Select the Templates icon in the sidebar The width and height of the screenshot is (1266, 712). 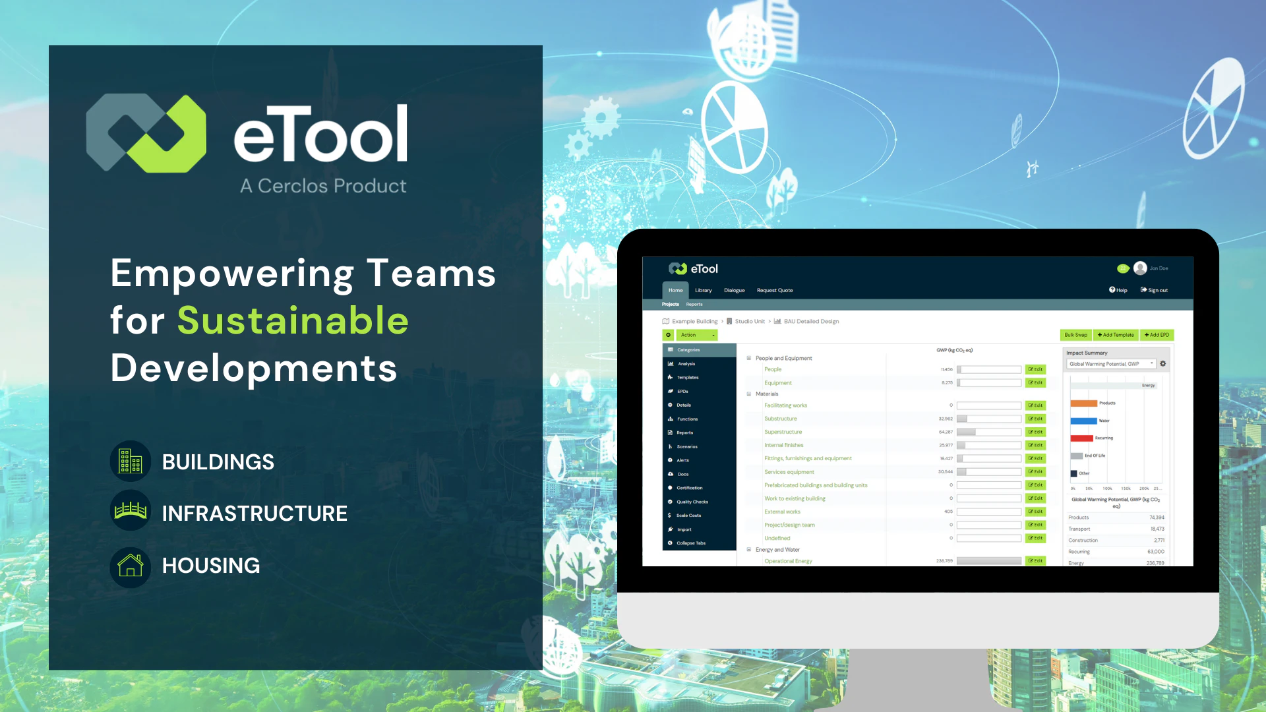670,377
